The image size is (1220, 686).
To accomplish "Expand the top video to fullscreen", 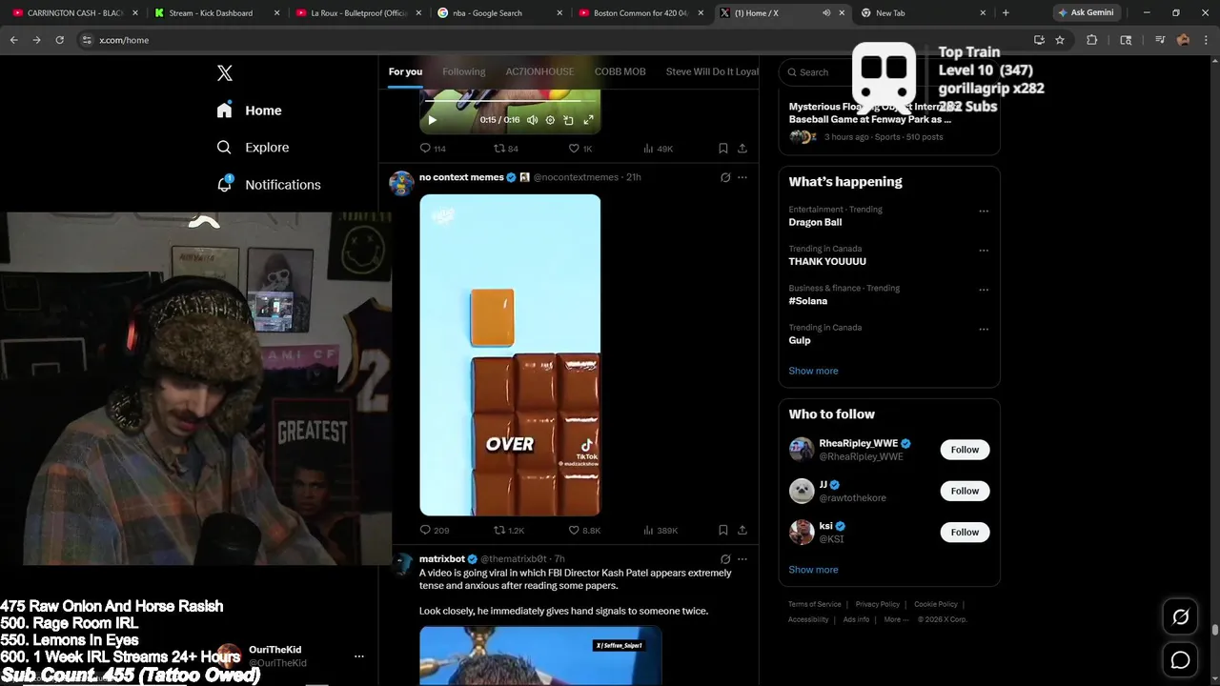I will 588,120.
